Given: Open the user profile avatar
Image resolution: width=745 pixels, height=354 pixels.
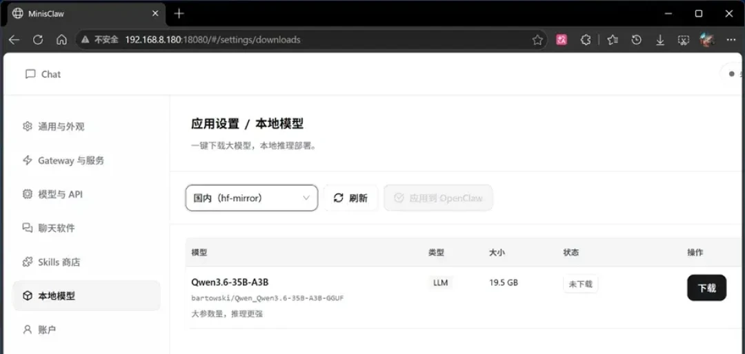Looking at the screenshot, I should [707, 40].
